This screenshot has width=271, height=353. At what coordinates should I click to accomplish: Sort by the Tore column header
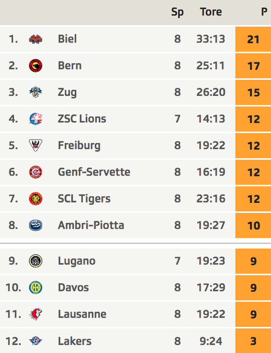pos(211,12)
